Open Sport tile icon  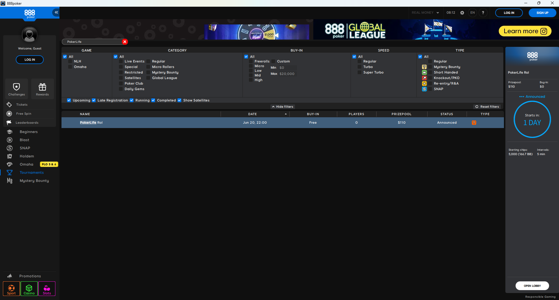pyautogui.click(x=11, y=289)
